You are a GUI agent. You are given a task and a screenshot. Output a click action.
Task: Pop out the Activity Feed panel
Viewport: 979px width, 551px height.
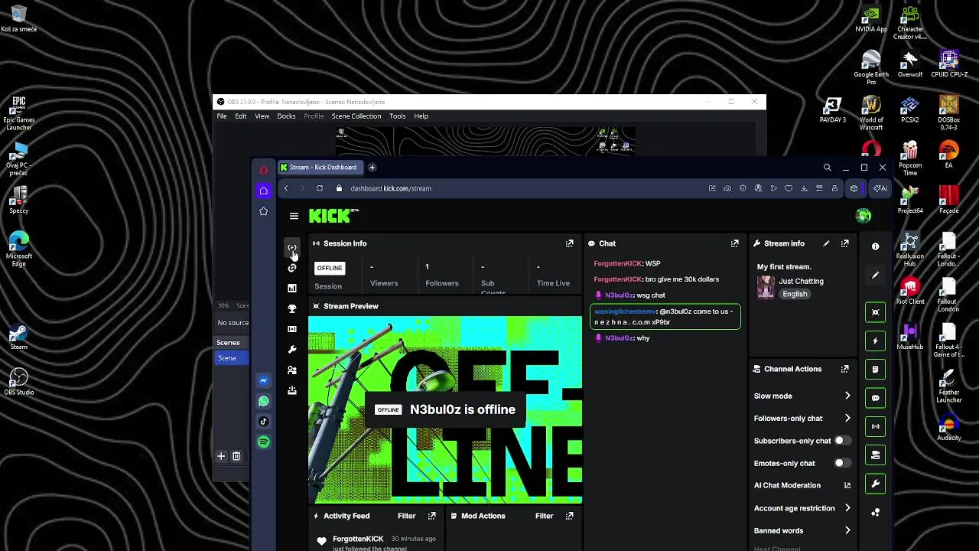[x=431, y=516]
